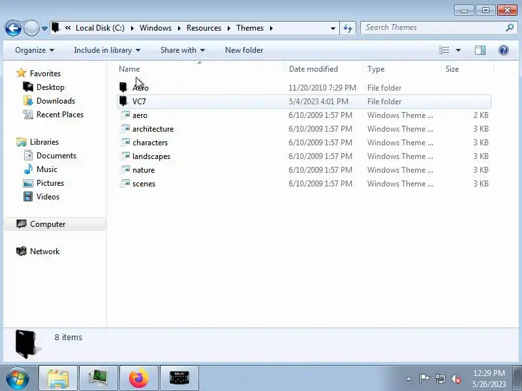Screen dimensions: 522x391
Task: Expand the arrow after Resources breadcrumb
Action: pos(229,28)
